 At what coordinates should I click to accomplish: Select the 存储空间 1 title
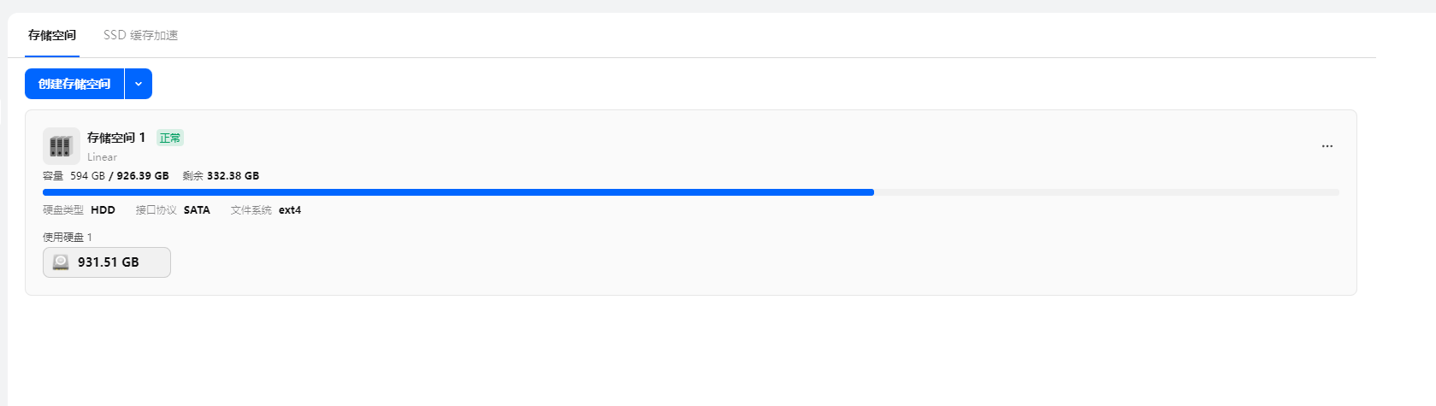coord(116,138)
